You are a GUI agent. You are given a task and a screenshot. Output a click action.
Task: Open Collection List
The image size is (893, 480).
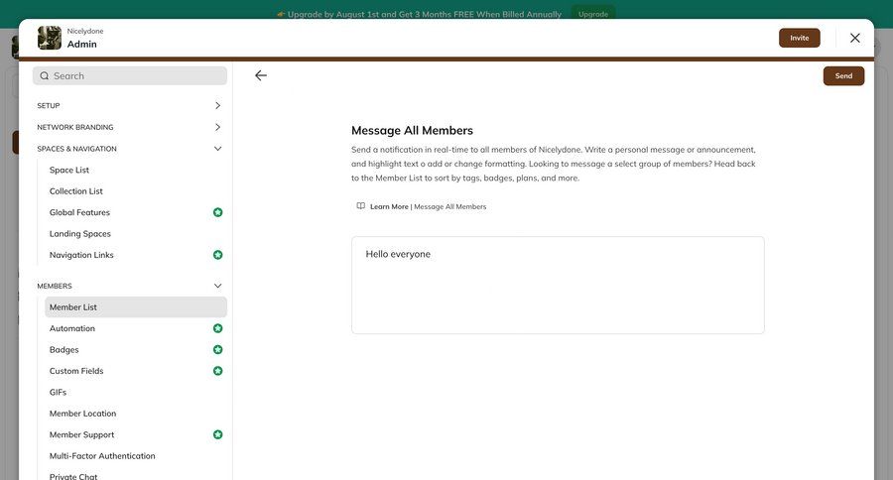coord(76,191)
